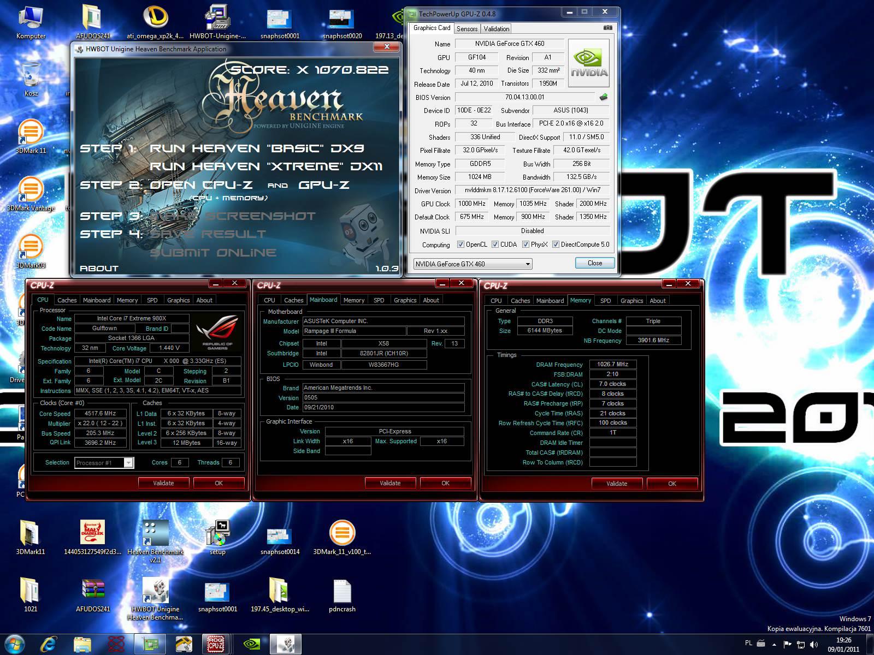Click Open CPU-Z in Heaven app
Image resolution: width=874 pixels, height=655 pixels.
point(201,185)
